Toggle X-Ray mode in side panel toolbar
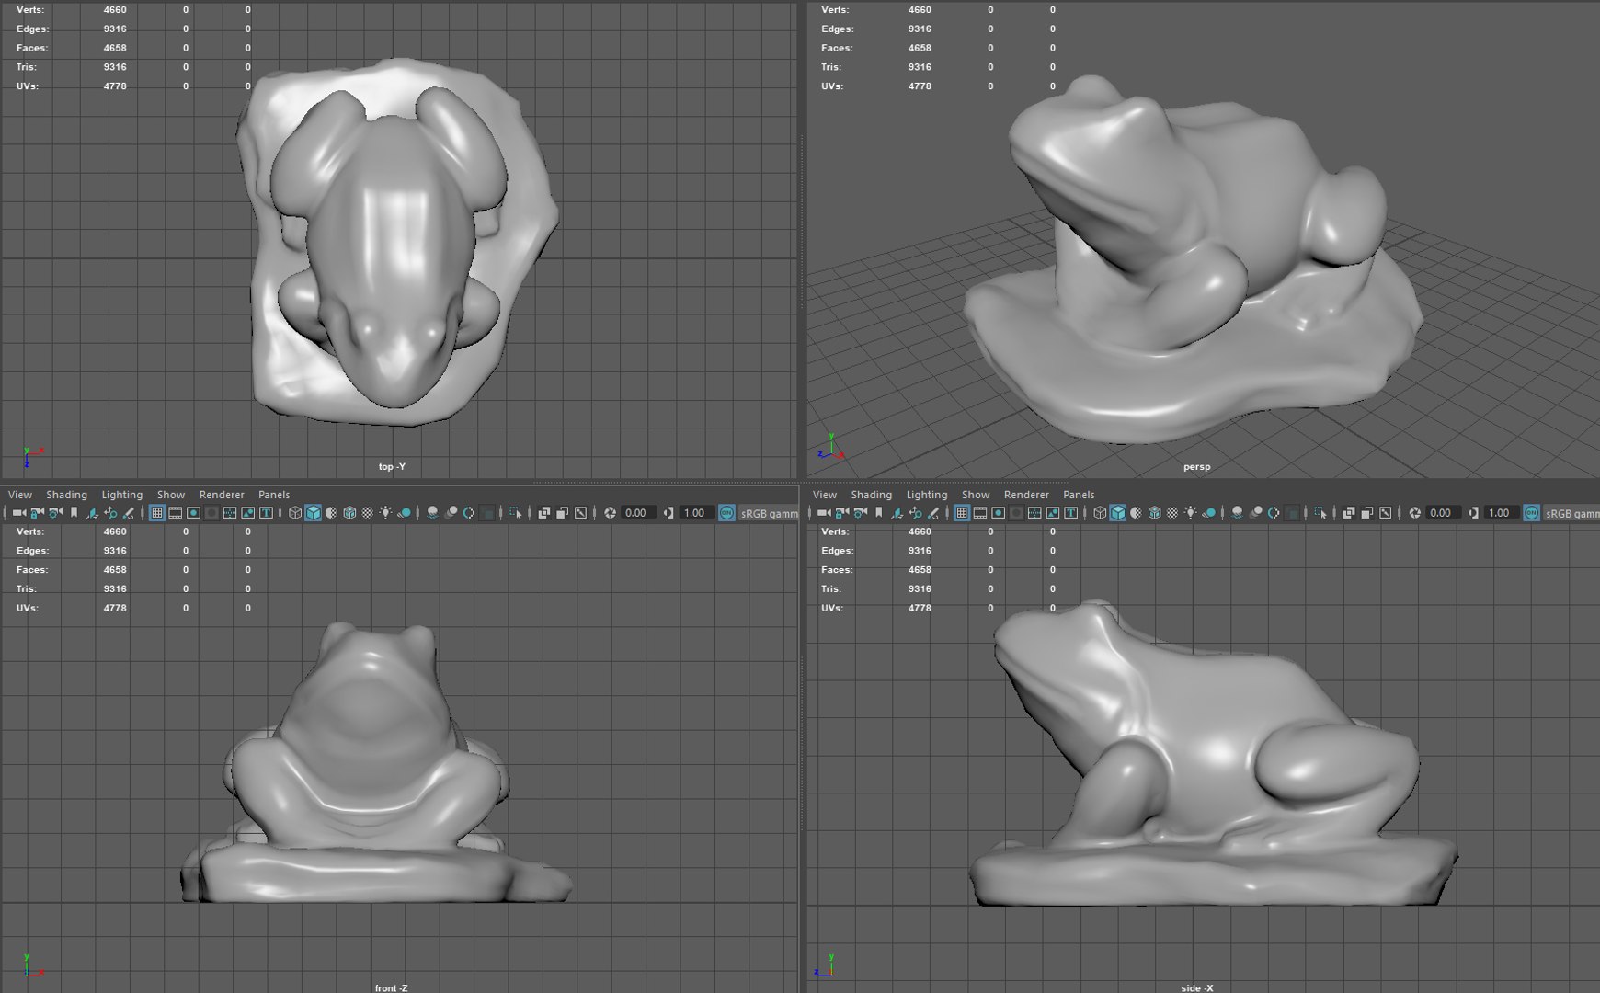 (x=1349, y=513)
